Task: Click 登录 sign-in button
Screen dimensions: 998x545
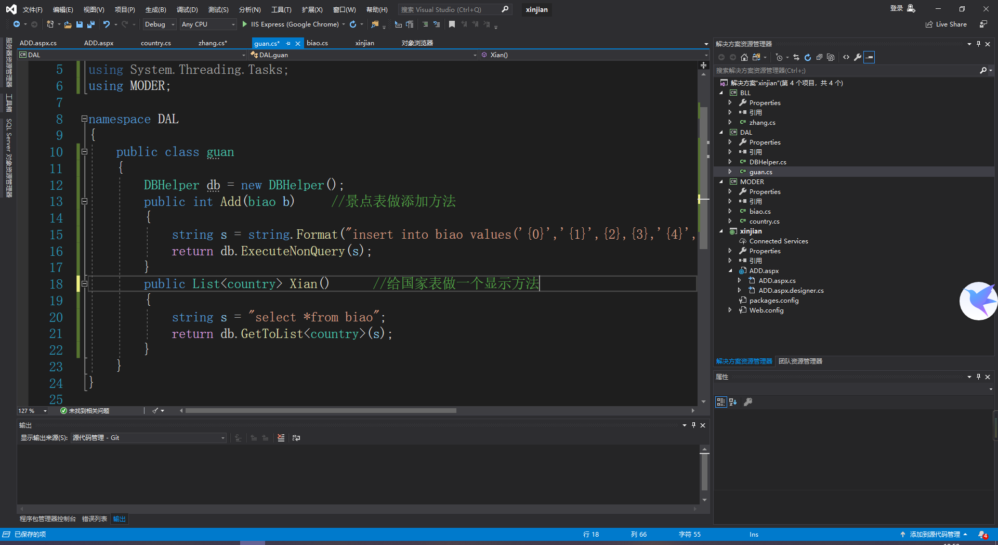Action: click(x=902, y=8)
